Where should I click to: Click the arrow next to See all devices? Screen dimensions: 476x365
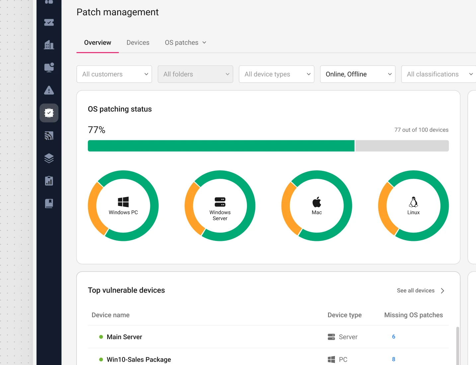pyautogui.click(x=442, y=291)
